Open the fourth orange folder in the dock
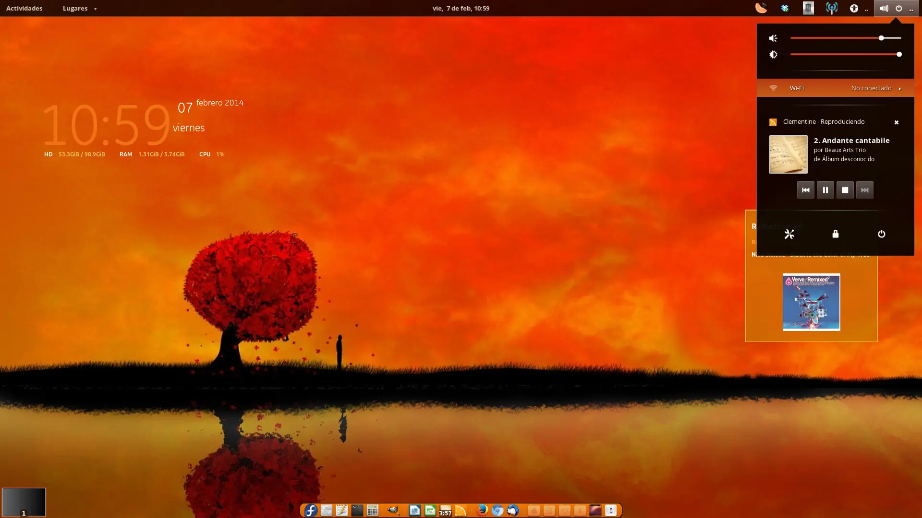 coord(580,511)
